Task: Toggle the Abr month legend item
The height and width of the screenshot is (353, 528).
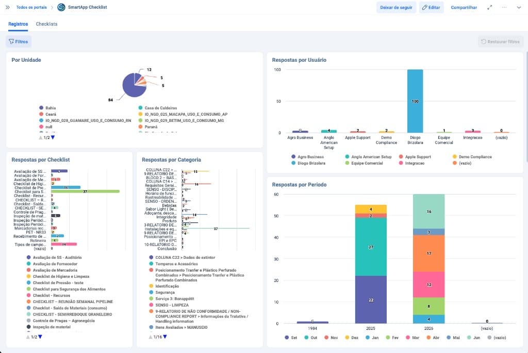Action: 433,338
